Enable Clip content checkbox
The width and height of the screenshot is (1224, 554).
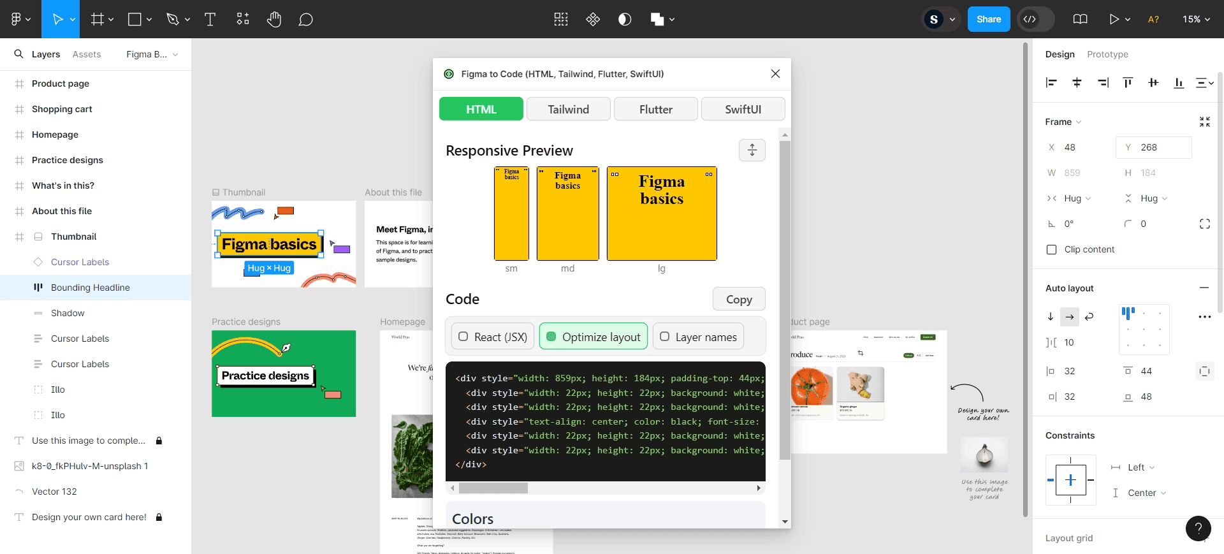[x=1052, y=249]
